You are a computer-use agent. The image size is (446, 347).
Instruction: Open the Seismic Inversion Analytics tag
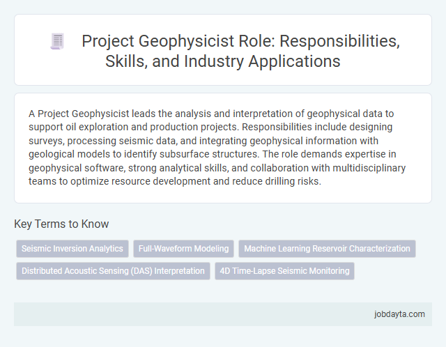click(x=72, y=249)
